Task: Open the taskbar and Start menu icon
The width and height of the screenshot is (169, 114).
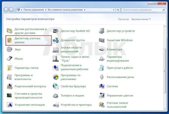Action: click(56, 59)
